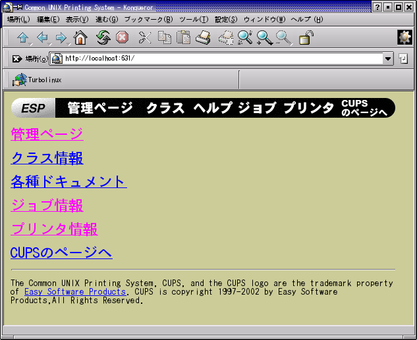The image size is (417, 340).
Task: Open the 進む(G) menu
Action: click(107, 19)
